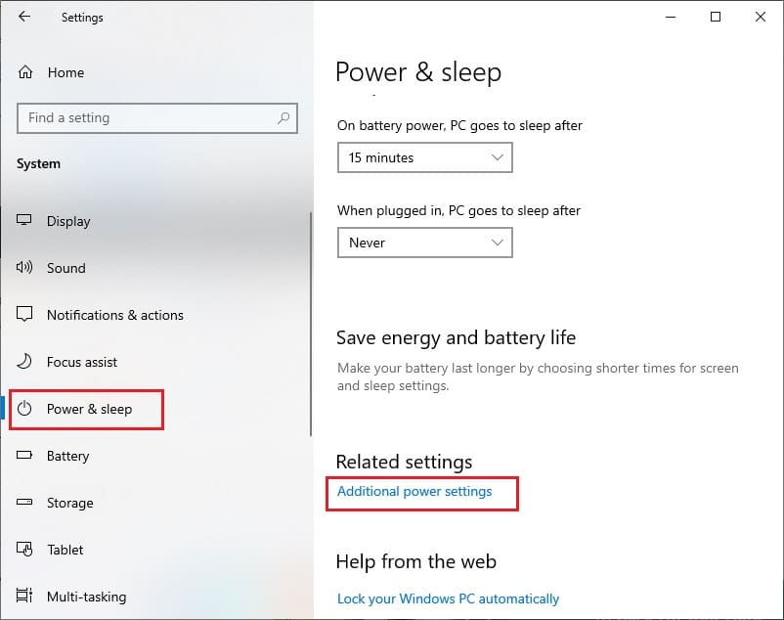The image size is (784, 620).
Task: Maximize the Settings window
Action: [x=716, y=17]
